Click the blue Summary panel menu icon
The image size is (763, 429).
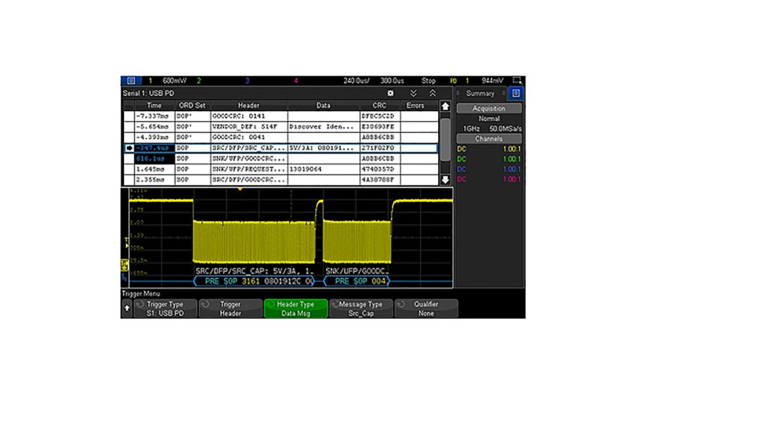click(515, 93)
